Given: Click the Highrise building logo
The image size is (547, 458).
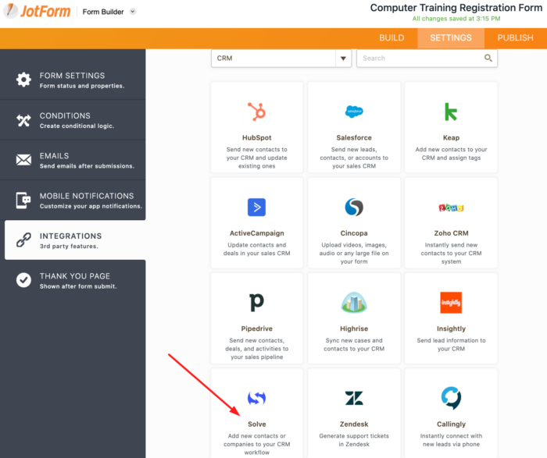Looking at the screenshot, I should tap(354, 302).
